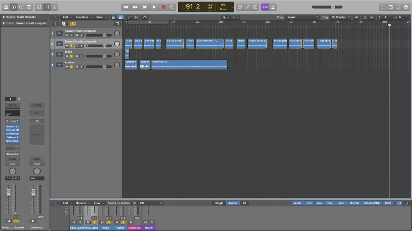
Task: Open the Sends on Faders Off dropdown
Action: click(150, 203)
